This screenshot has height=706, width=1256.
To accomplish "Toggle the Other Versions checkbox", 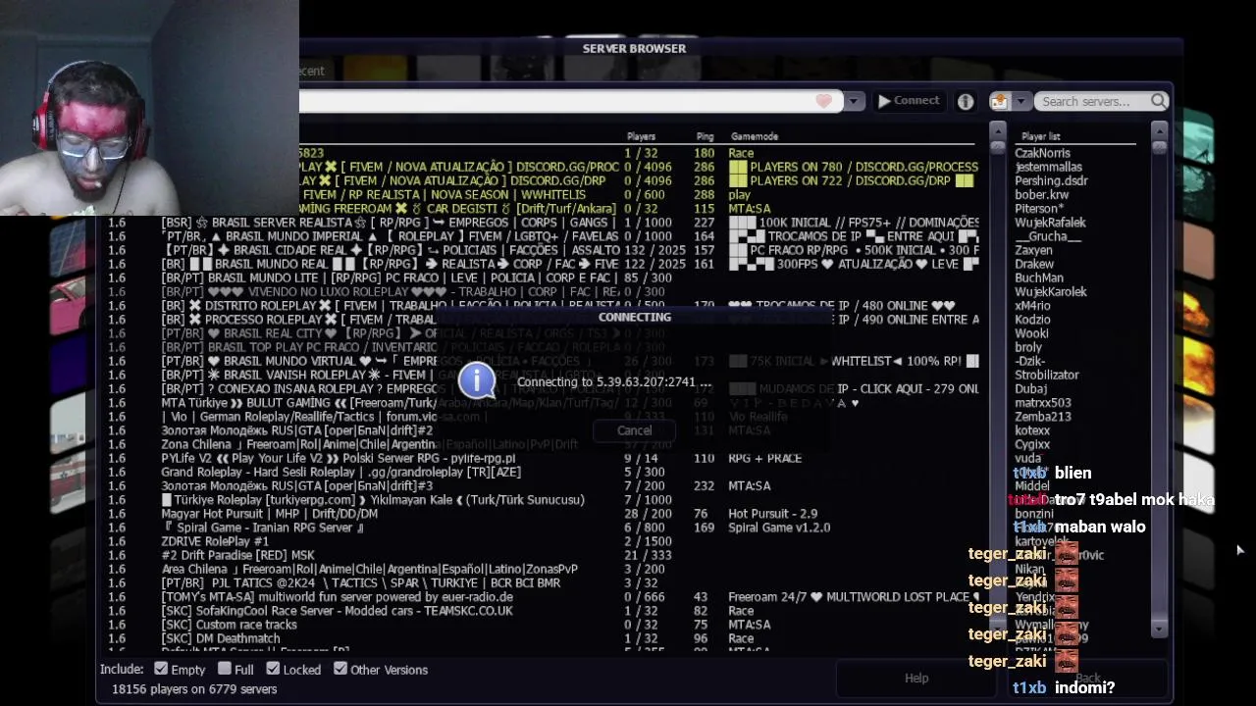I will [x=340, y=669].
